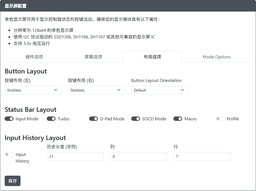The height and width of the screenshot is (191, 256).
Task: Click the 保存 button
Action: point(13,181)
